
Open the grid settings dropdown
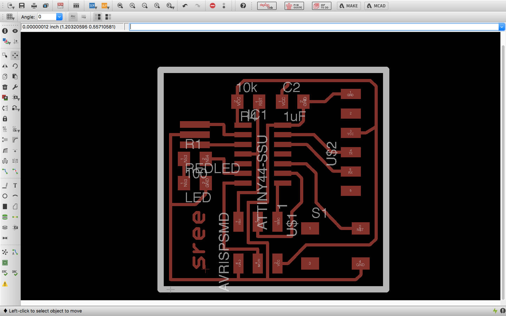[11, 17]
